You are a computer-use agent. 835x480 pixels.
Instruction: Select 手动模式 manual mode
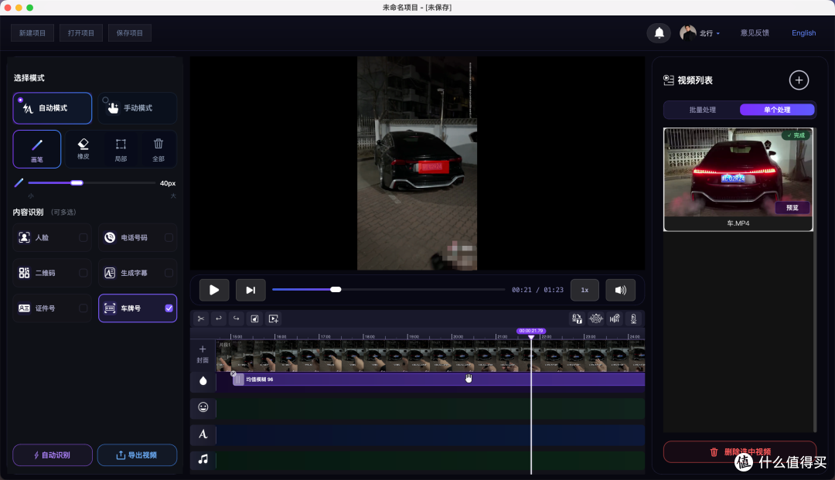click(x=138, y=108)
